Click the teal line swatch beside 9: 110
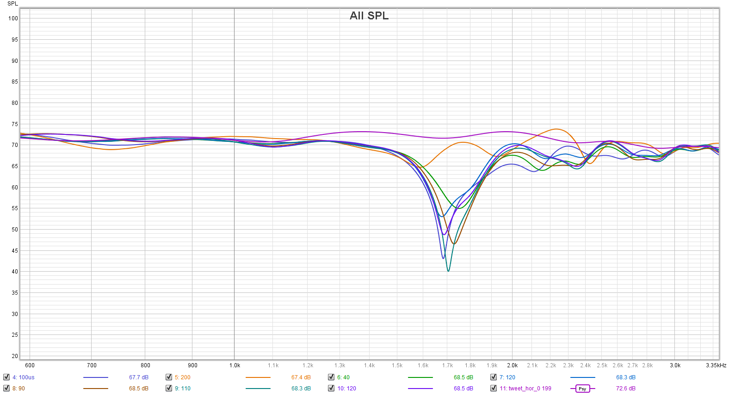Viewport: 729px width, 395px height. click(258, 389)
